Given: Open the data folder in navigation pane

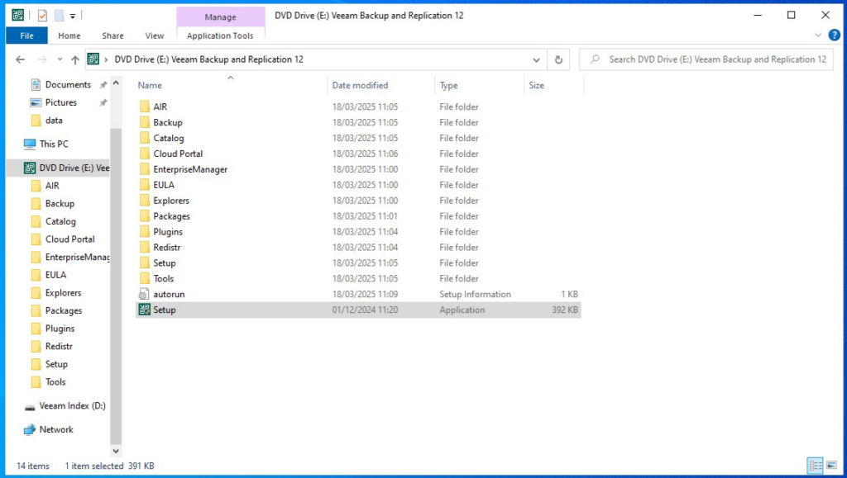Looking at the screenshot, I should [54, 121].
